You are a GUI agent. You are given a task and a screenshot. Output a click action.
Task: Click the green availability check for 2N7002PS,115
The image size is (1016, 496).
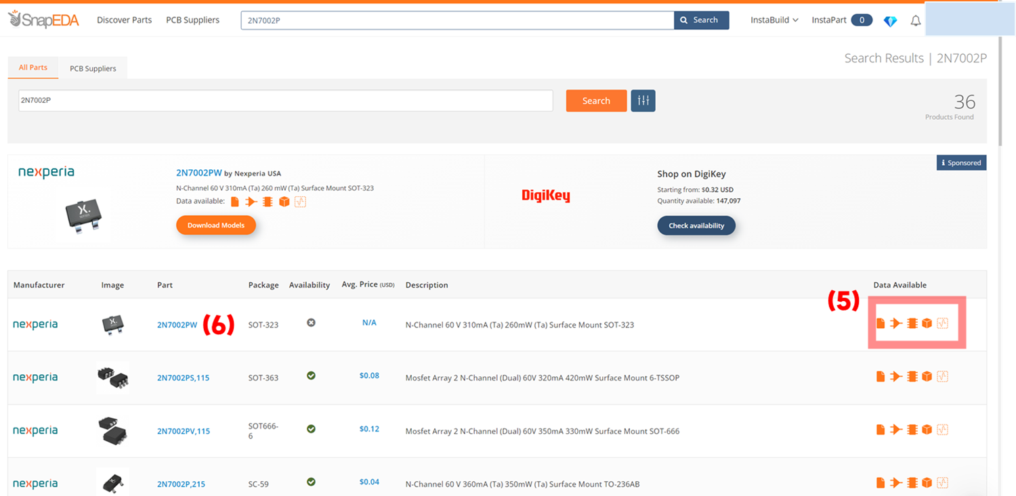click(x=311, y=376)
